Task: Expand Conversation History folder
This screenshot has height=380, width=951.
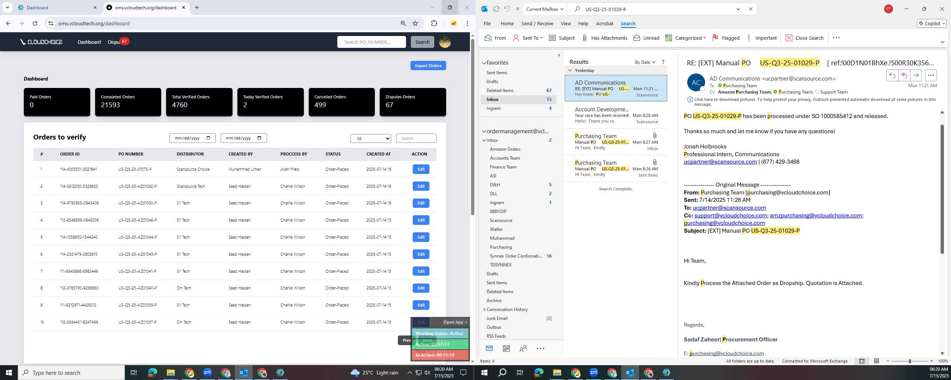Action: 484,309
